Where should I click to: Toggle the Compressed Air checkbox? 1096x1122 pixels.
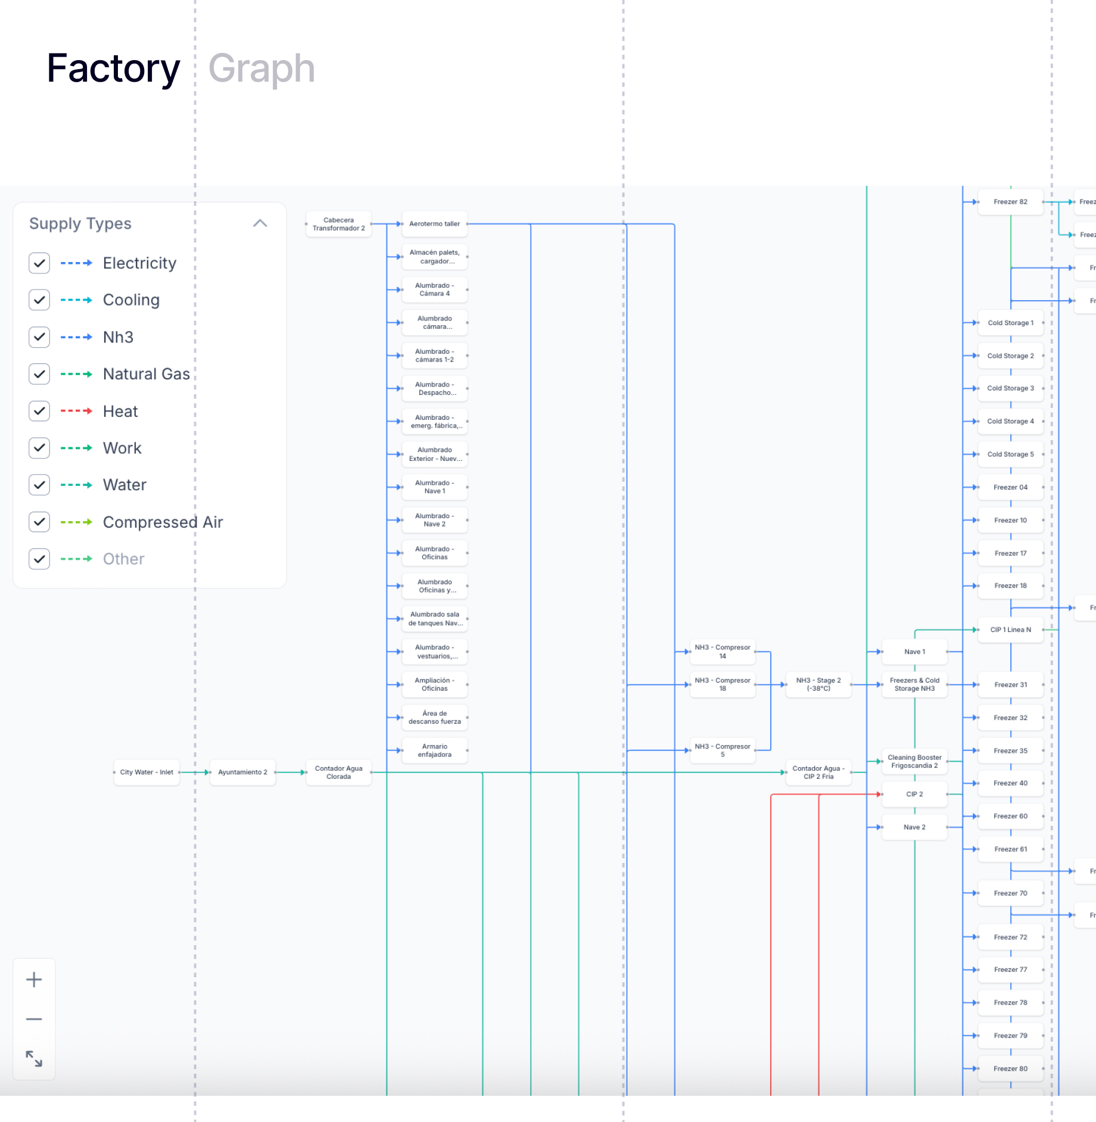tap(39, 522)
